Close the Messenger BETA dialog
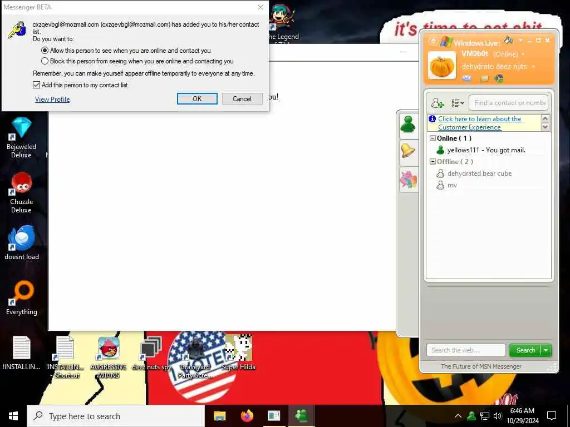 261,7
